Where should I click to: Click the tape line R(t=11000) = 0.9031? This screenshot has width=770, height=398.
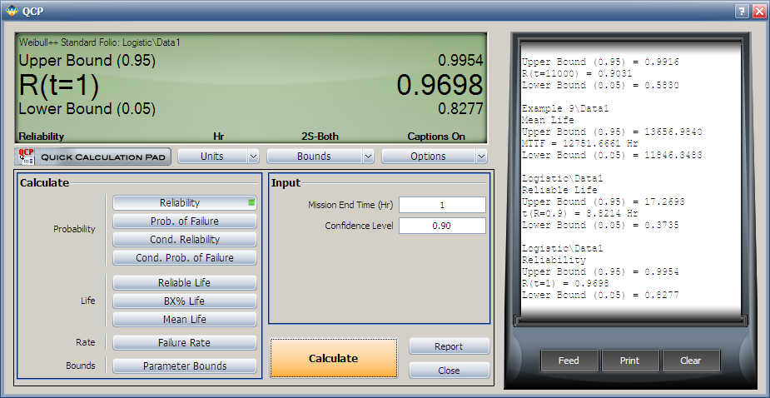(577, 74)
